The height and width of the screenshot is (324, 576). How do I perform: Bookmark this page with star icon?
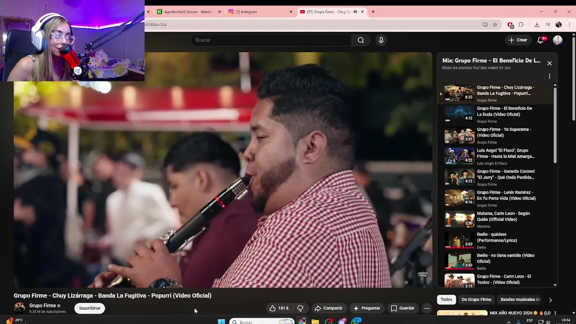pyautogui.click(x=495, y=25)
